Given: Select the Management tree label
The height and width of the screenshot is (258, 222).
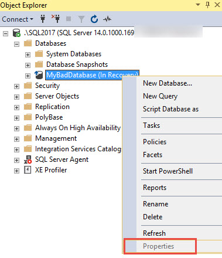Looking at the screenshot, I should 56,138.
